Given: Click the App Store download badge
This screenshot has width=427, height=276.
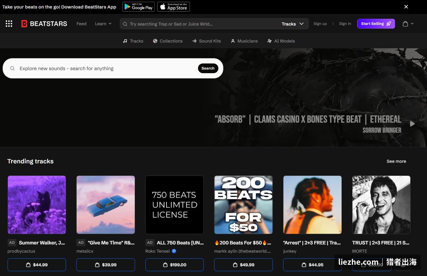Looking at the screenshot, I should (173, 7).
